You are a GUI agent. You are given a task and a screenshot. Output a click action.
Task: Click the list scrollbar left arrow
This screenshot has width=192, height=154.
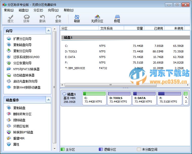point(62,85)
